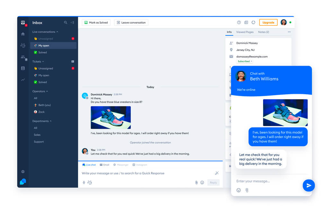Select My open under Live conversations

pos(53,45)
